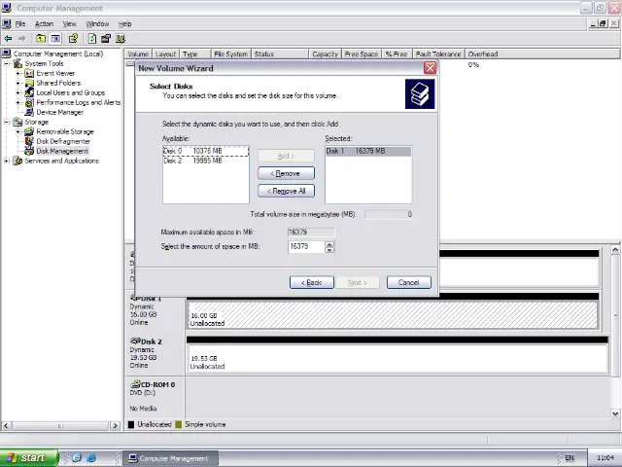Expand Performance Logs and Alerts node
Screen dimensions: 622x467
point(17,102)
